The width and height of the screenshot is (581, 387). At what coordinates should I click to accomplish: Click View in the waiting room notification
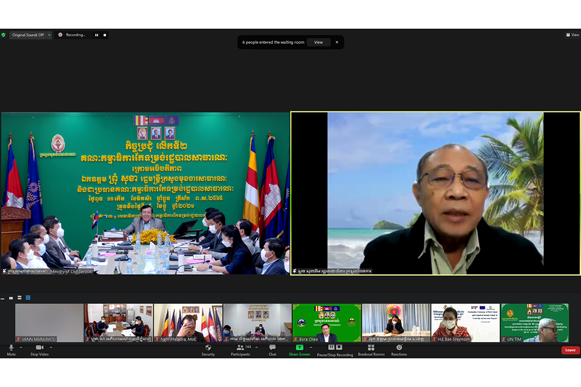[318, 42]
